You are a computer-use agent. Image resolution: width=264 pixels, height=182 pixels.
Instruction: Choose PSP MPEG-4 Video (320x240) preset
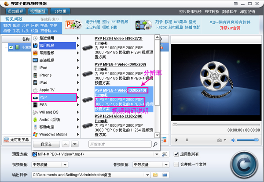click(x=117, y=100)
